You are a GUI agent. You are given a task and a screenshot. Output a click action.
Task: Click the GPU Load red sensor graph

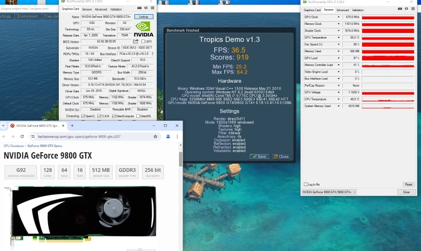tap(388, 58)
